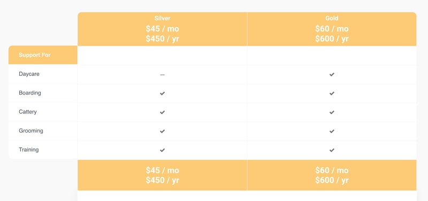Click the Silver Boarding checkmark
The width and height of the screenshot is (428, 201).
pyautogui.click(x=163, y=93)
